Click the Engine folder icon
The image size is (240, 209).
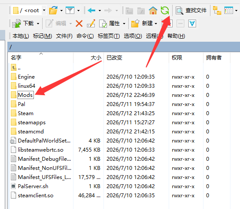coord(13,76)
